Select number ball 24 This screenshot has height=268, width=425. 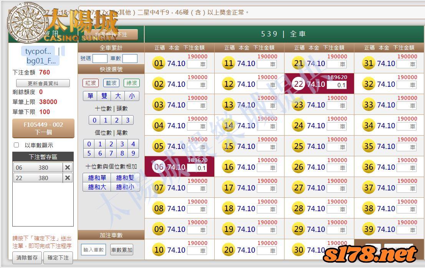pos(299,126)
